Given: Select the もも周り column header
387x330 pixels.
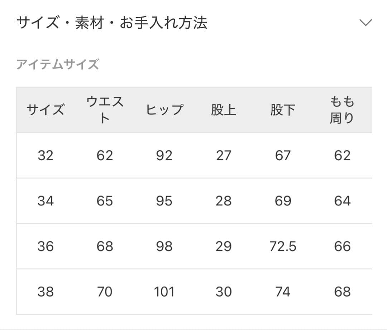Looking at the screenshot, I should pyautogui.click(x=341, y=109).
